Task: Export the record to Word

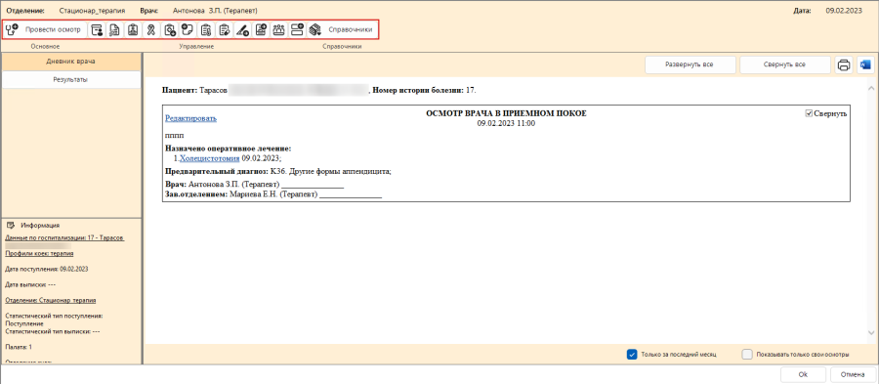Action: tap(864, 65)
